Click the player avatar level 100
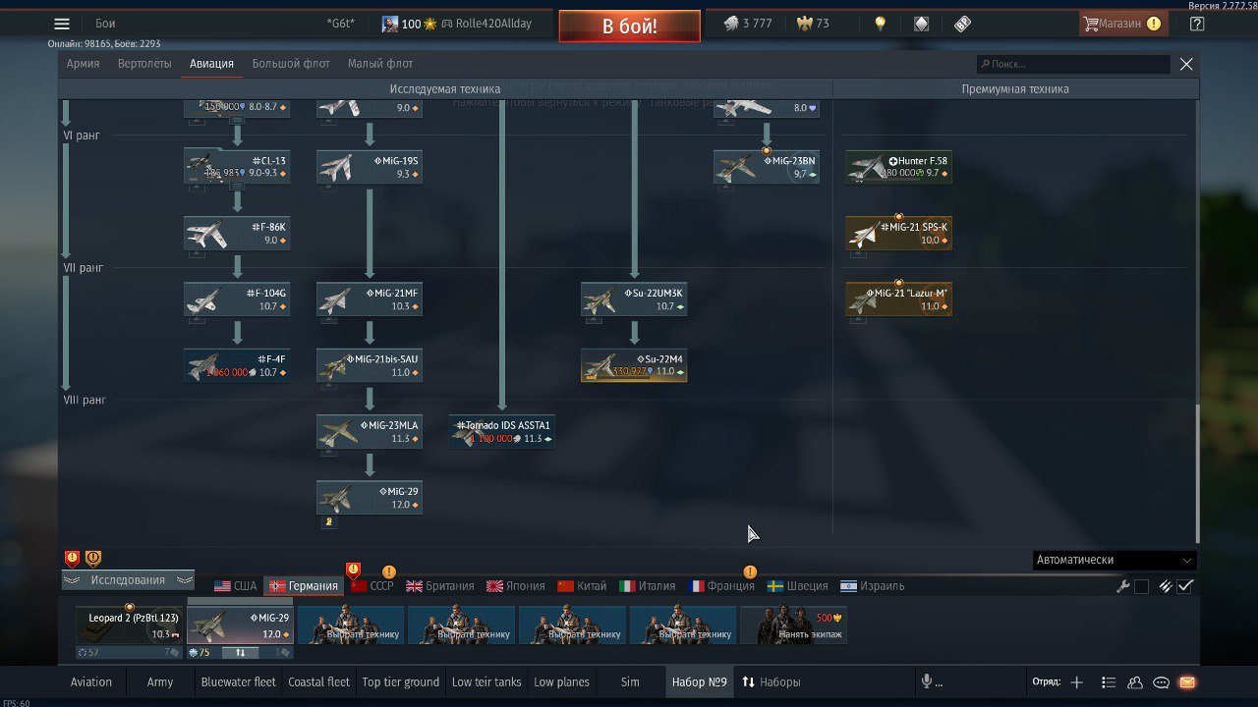The image size is (1258, 707). pos(390,24)
